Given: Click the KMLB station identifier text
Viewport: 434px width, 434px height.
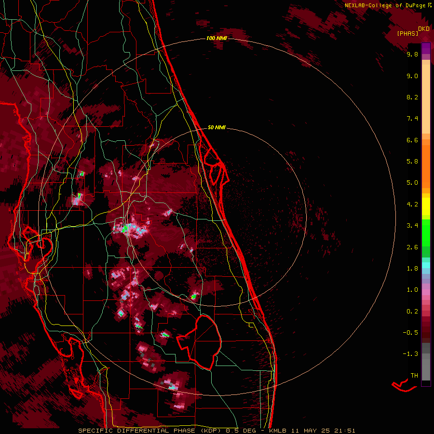Looking at the screenshot, I should (x=278, y=431).
